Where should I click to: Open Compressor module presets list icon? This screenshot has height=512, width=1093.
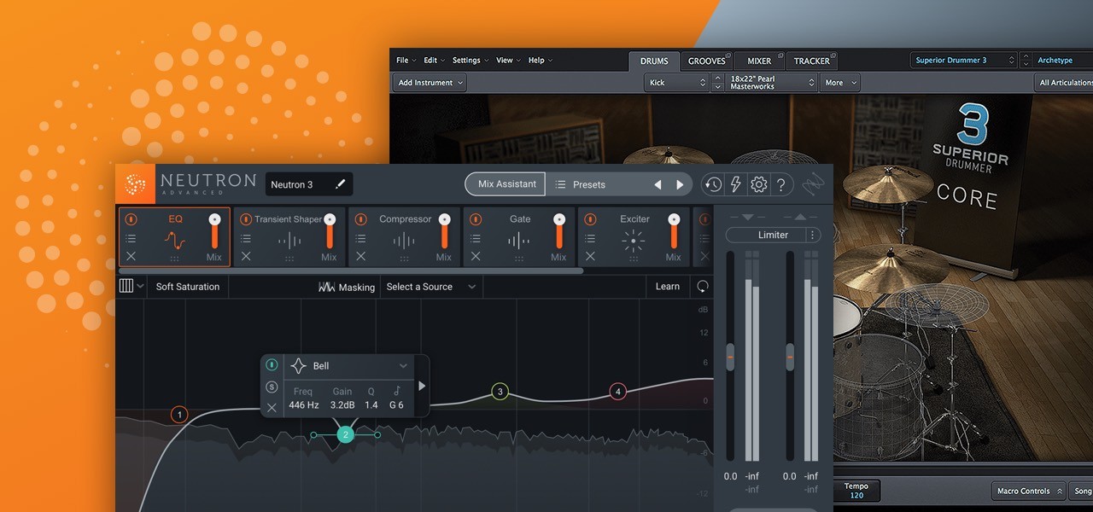[x=360, y=239]
